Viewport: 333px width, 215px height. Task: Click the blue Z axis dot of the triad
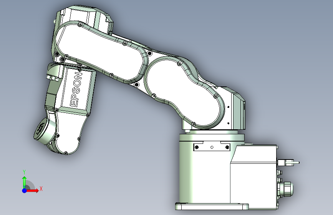[x=24, y=191]
